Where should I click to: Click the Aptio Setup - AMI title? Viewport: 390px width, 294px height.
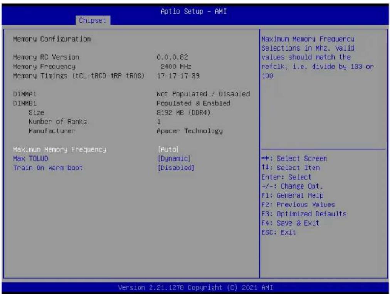(x=194, y=12)
